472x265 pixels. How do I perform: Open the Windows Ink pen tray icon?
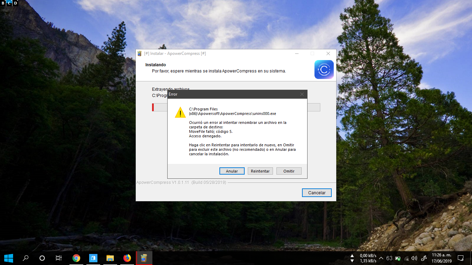click(x=424, y=258)
